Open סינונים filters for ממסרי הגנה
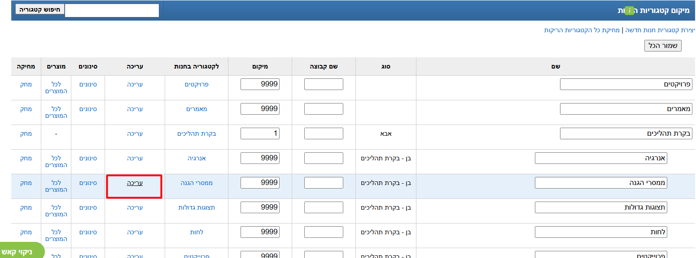 coord(88,183)
